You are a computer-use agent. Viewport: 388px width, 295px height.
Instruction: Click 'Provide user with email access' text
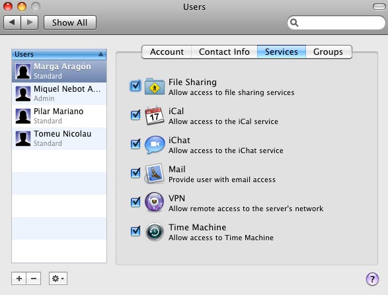[x=222, y=180]
